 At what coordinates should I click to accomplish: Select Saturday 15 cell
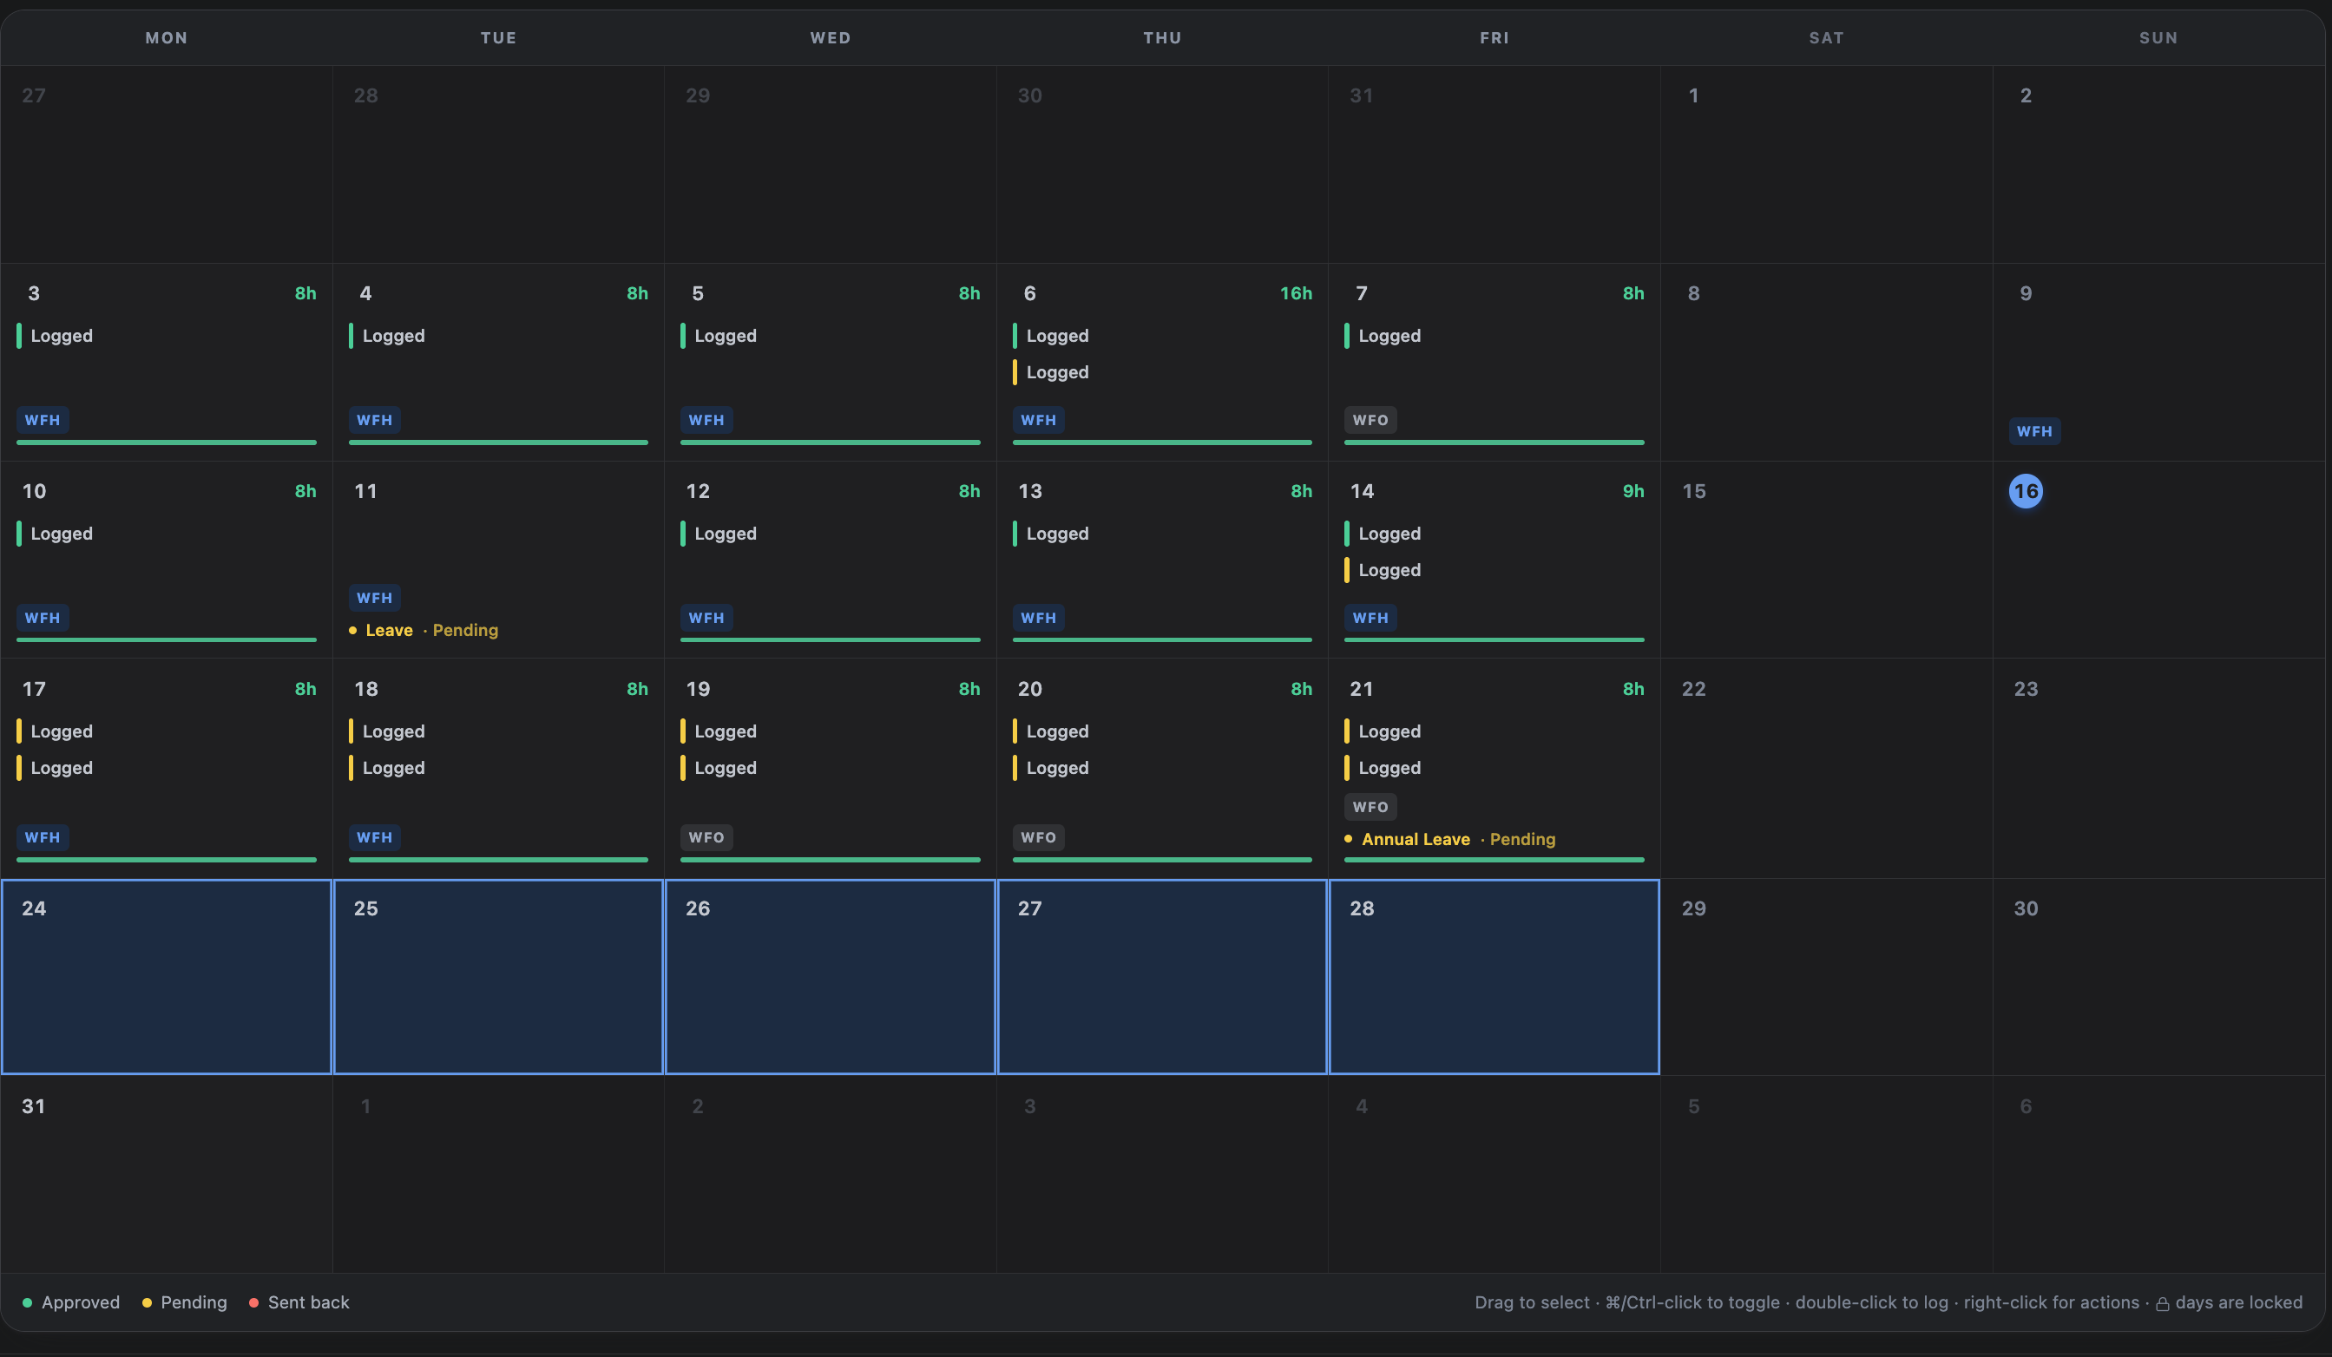pyautogui.click(x=1826, y=560)
